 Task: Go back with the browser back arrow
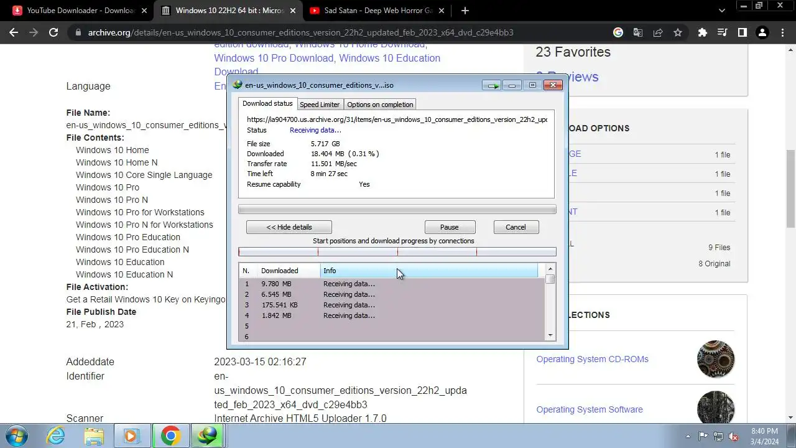coord(14,32)
